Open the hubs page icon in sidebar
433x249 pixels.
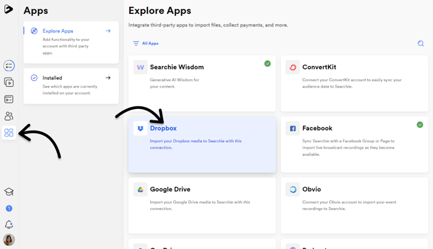coord(9,99)
